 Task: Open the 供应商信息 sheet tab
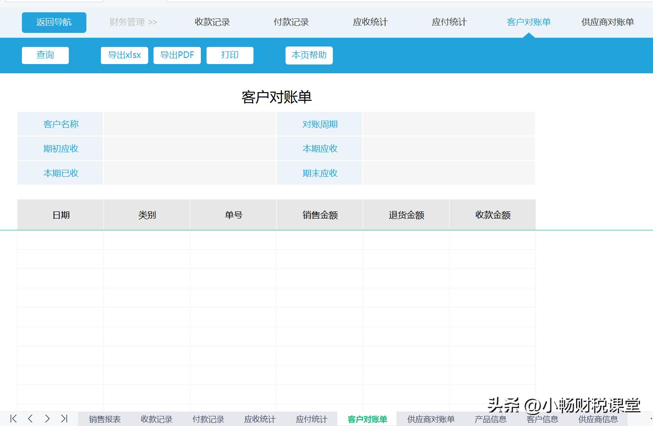[598, 418]
